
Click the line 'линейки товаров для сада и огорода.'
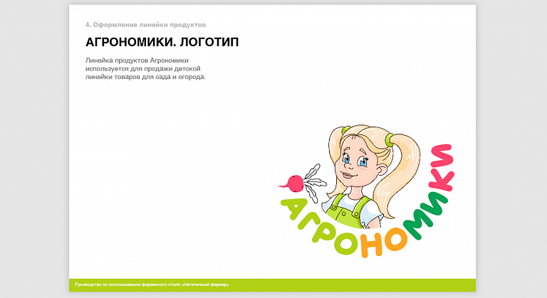pyautogui.click(x=145, y=77)
